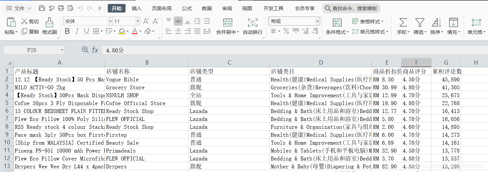Toggle Wrap Text (自动换行)

(x=253, y=26)
